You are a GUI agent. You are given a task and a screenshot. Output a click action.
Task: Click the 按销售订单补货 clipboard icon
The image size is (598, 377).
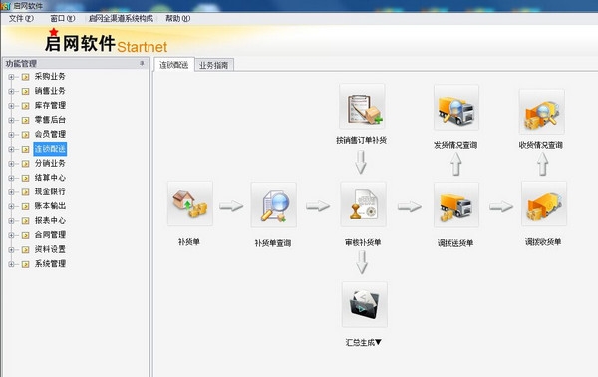coord(362,107)
